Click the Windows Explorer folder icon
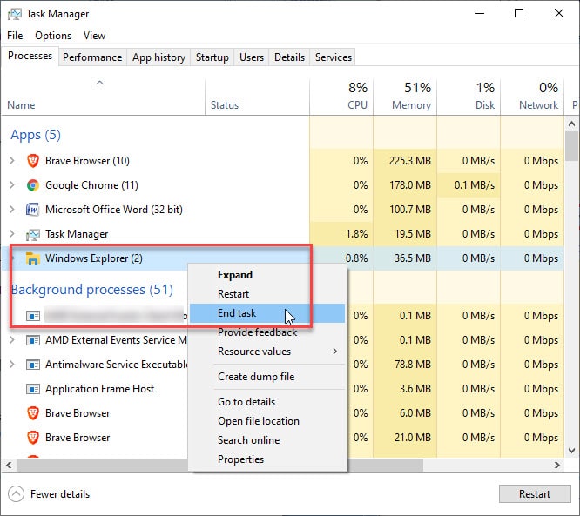 pyautogui.click(x=33, y=258)
